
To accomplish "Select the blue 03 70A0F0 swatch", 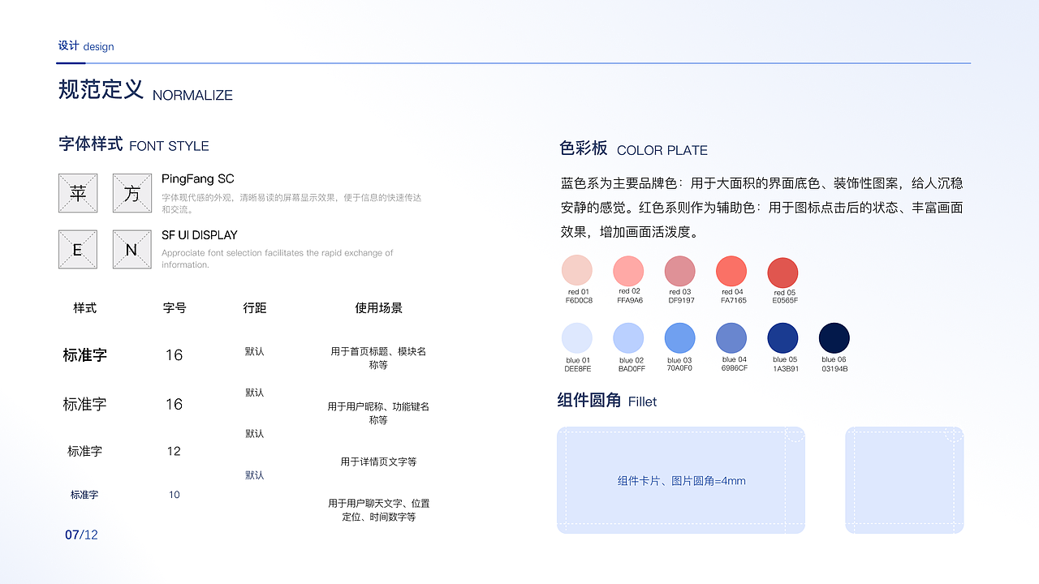I will pyautogui.click(x=680, y=338).
